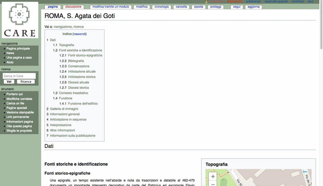Jump to navigazione link under the title
This screenshot has width=323, height=186.
pos(62,27)
